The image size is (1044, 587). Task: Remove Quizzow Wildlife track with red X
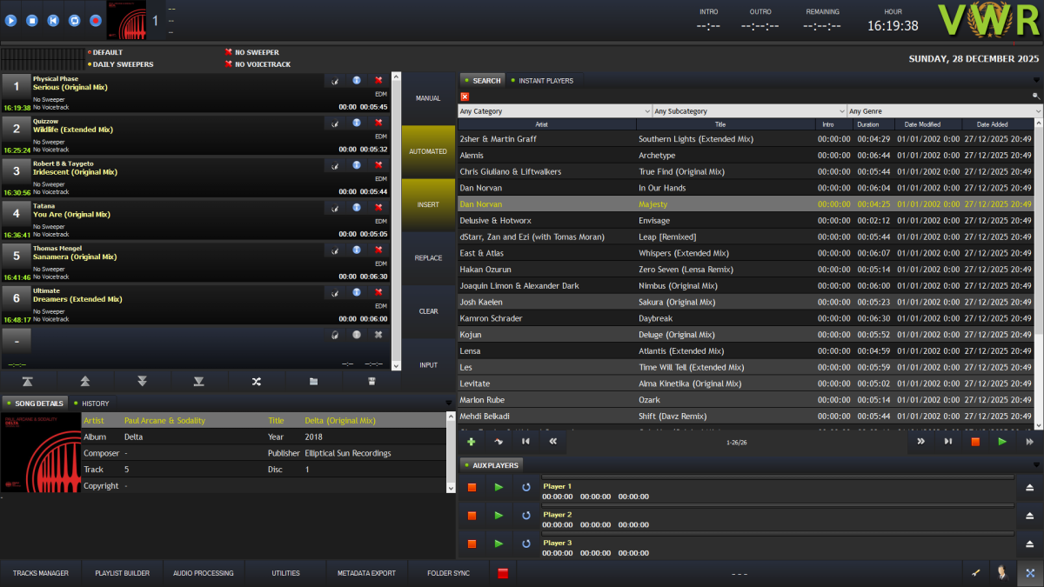pyautogui.click(x=378, y=123)
